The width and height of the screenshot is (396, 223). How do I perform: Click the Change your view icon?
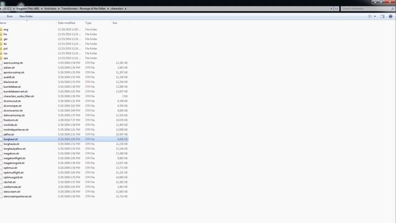click(370, 17)
